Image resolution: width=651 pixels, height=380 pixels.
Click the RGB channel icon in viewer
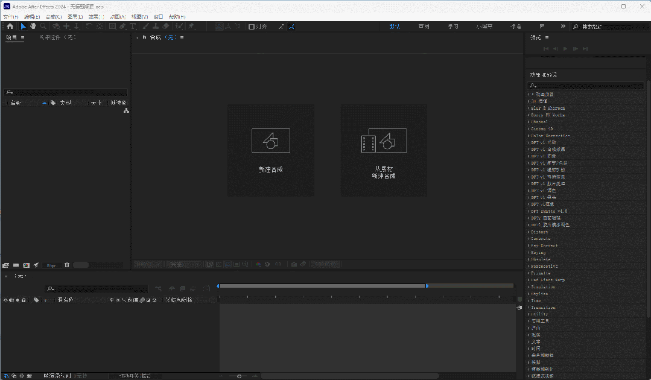tap(258, 264)
